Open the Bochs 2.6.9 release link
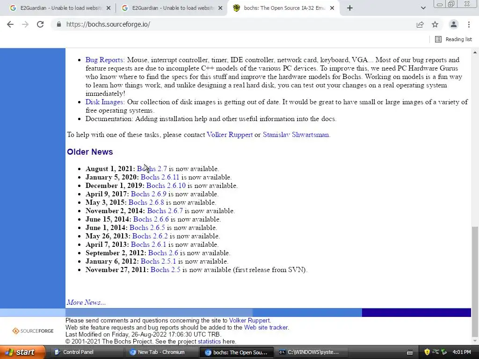The width and height of the screenshot is (479, 359). click(x=148, y=194)
